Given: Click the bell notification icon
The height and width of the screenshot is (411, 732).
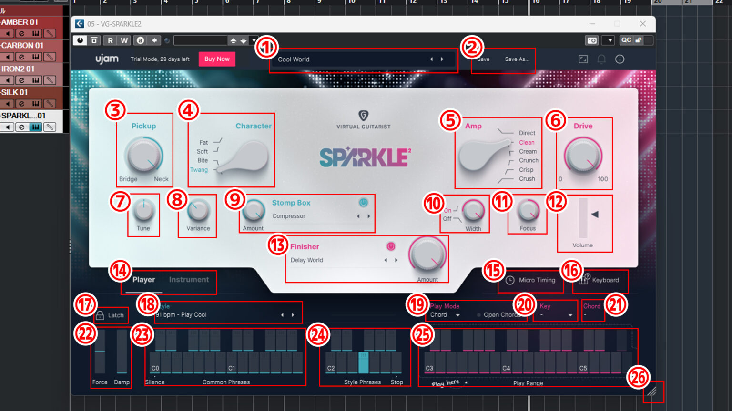Looking at the screenshot, I should pyautogui.click(x=601, y=59).
